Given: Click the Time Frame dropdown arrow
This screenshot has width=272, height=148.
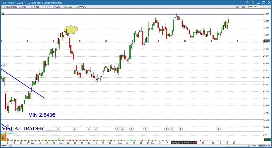Looking at the screenshot, I should [262, 7].
